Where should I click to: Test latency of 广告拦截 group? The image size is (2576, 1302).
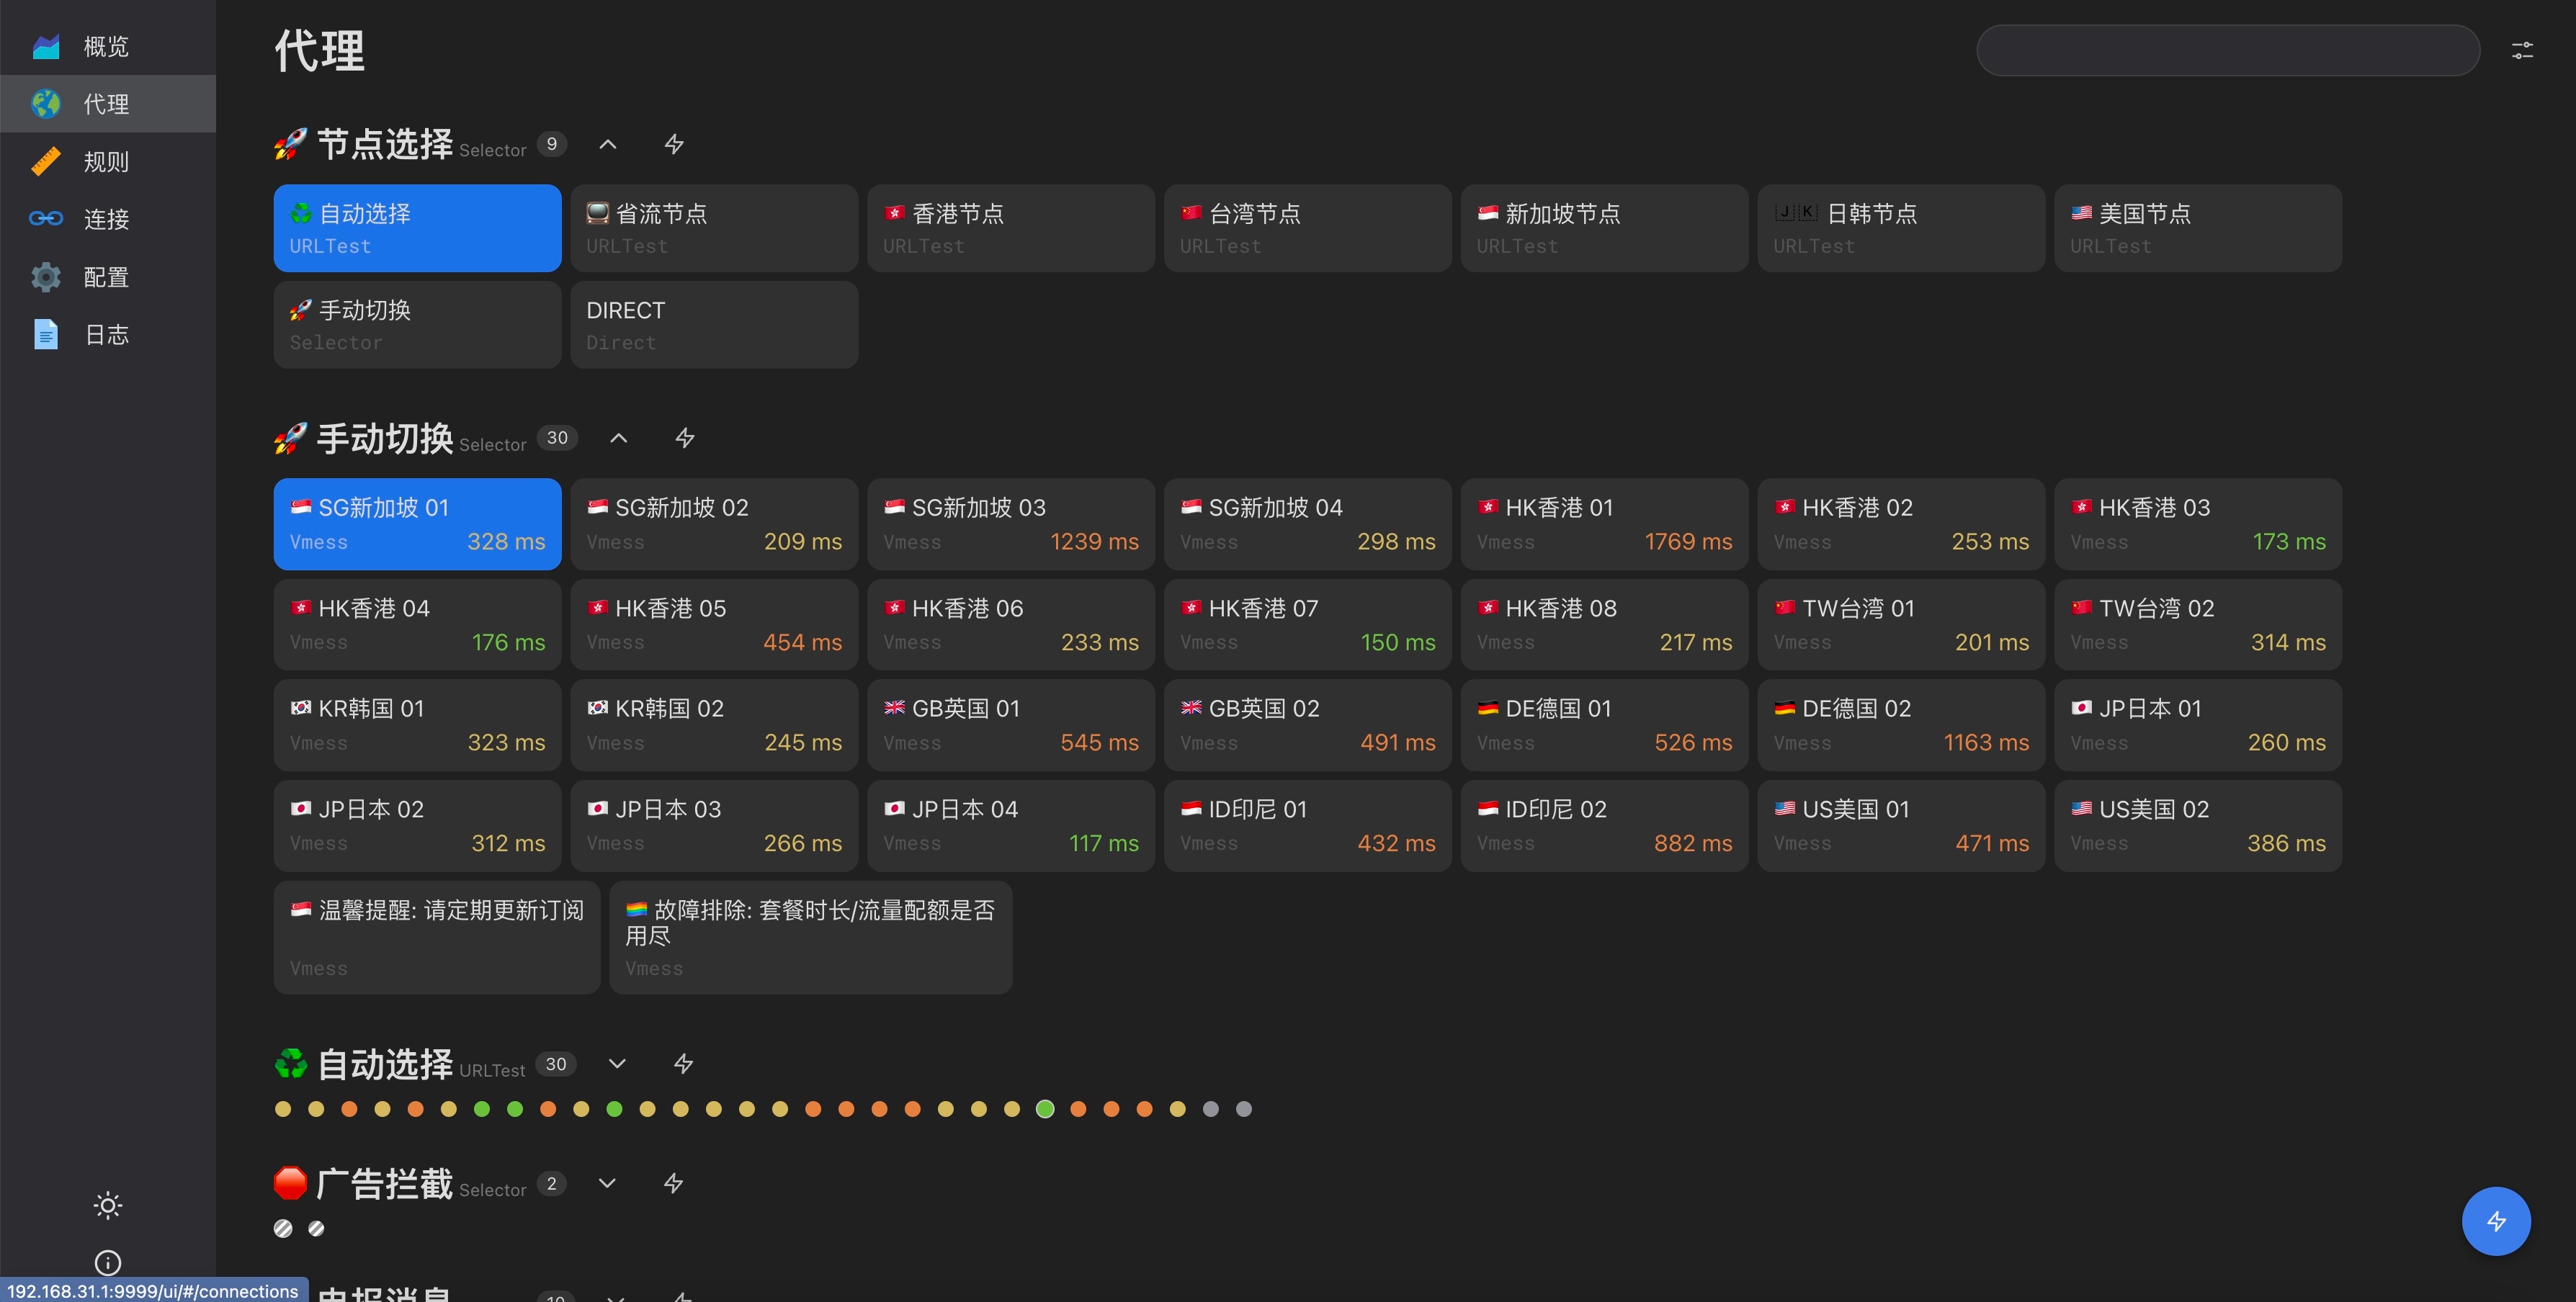click(673, 1184)
